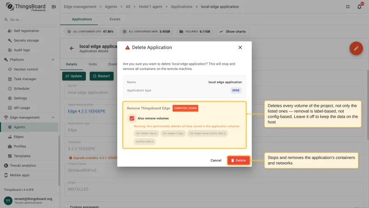Screen dimensions: 369x208
Task: Open Agents item in sidebar
Action: [29, 127]
